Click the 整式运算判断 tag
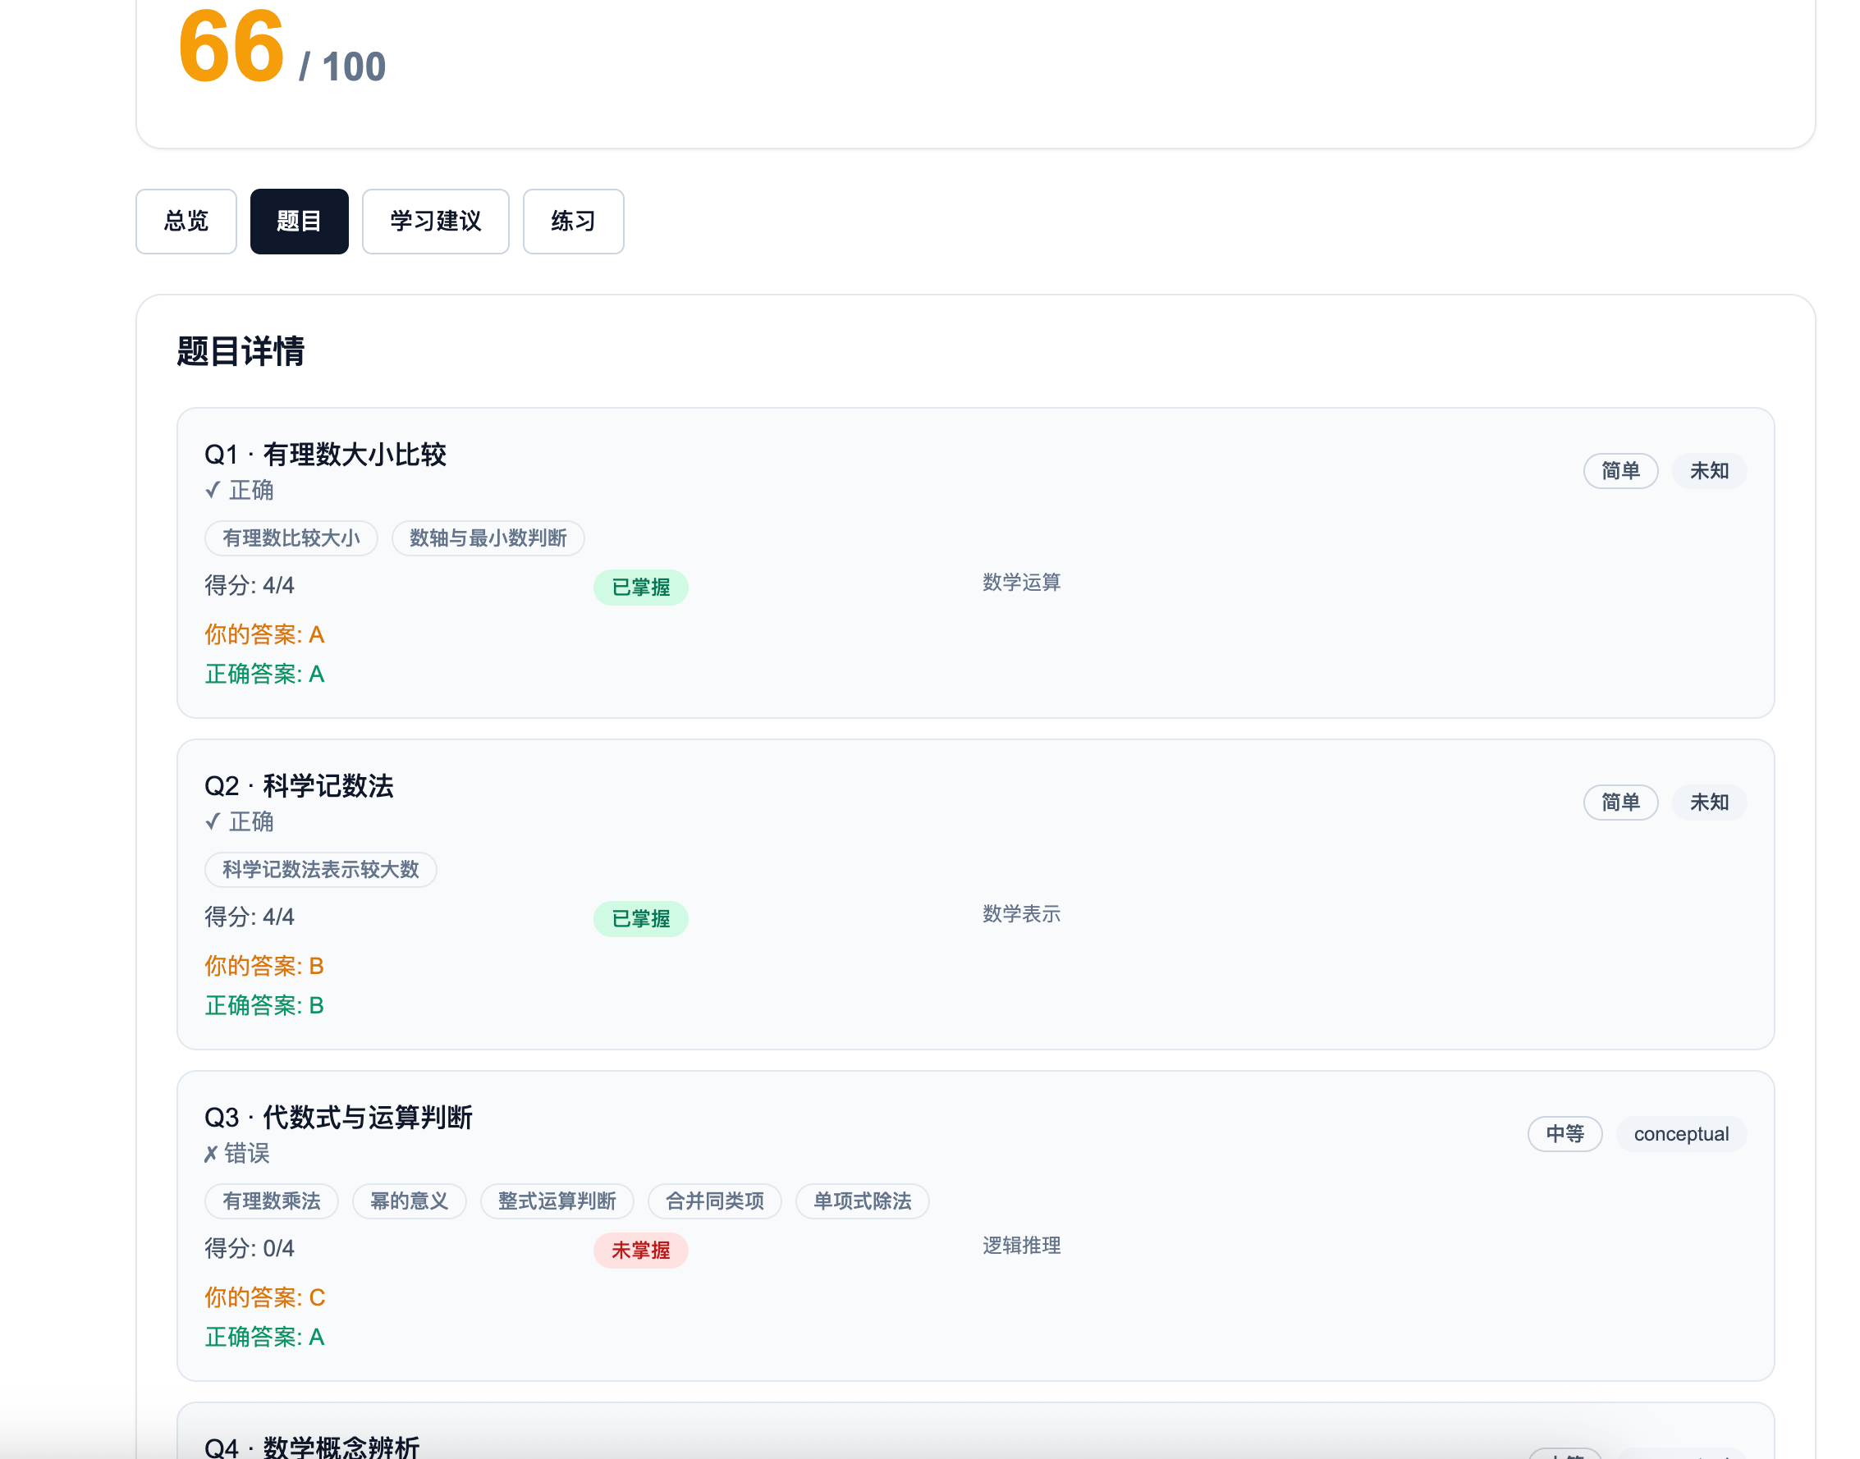 (x=557, y=1201)
